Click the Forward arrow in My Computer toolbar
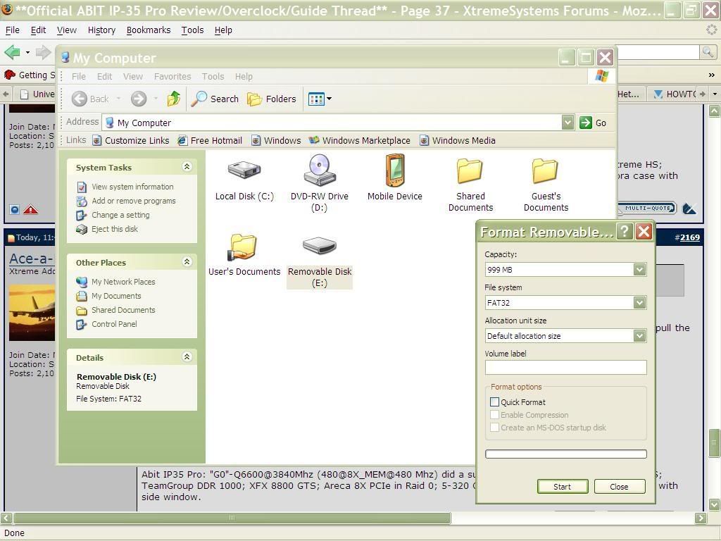721x541 pixels. tap(139, 99)
